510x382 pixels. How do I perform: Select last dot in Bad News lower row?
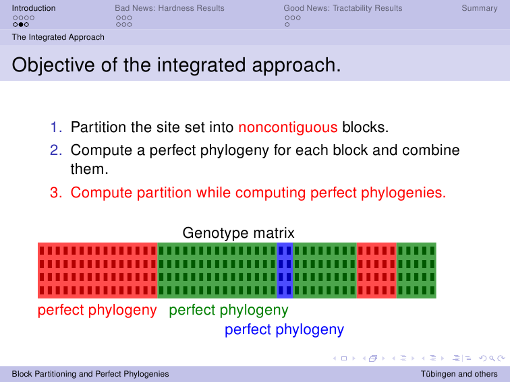tap(130, 25)
